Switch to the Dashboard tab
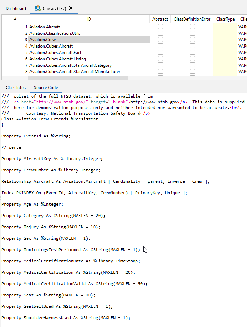 16,8
